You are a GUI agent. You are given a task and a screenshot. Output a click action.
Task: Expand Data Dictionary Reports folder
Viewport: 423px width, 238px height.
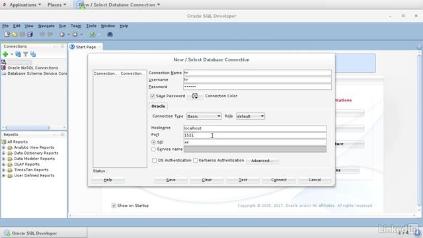point(4,153)
